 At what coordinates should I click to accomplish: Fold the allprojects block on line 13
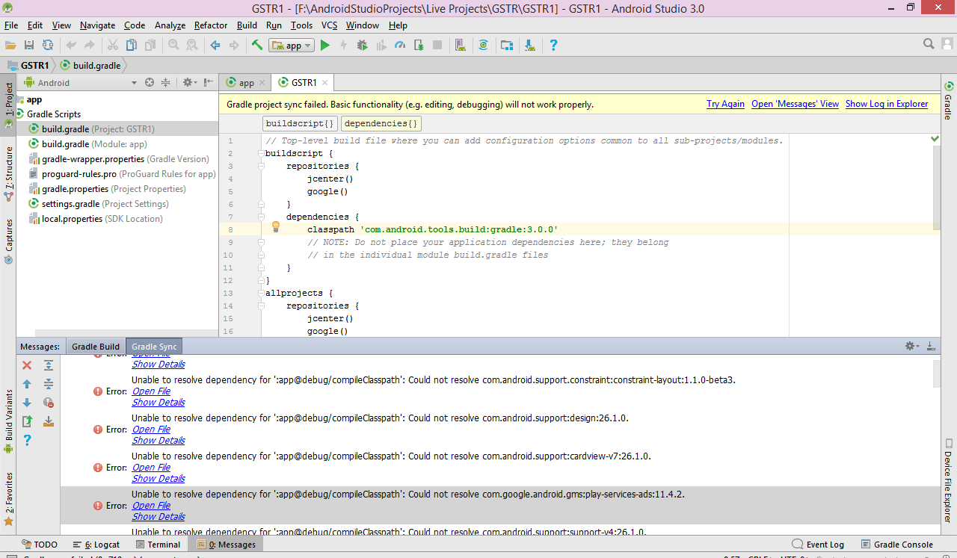[261, 293]
